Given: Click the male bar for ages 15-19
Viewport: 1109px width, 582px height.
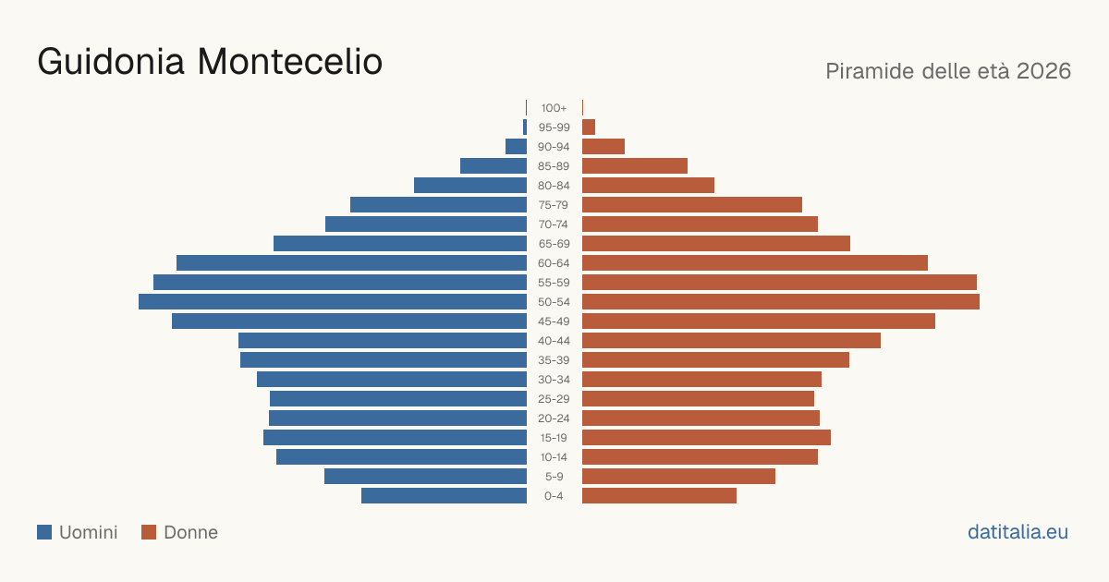Looking at the screenshot, I should [x=395, y=438].
